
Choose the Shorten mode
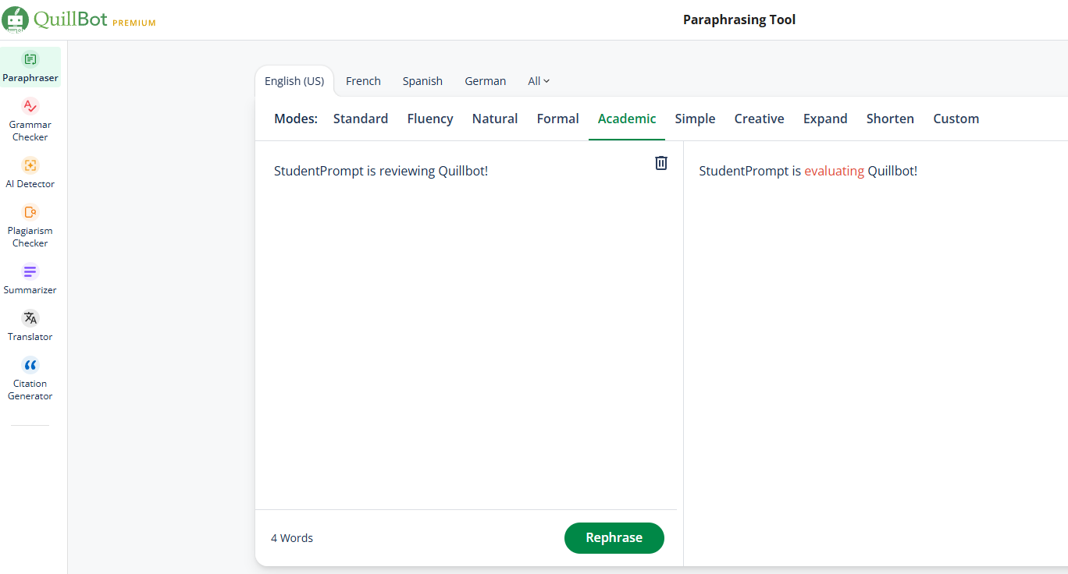890,119
